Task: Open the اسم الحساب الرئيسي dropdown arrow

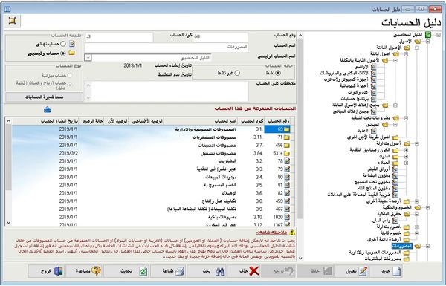Action: click(88, 58)
